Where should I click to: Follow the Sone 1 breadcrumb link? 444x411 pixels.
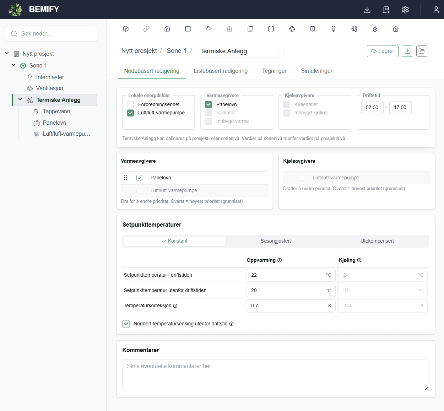coord(177,51)
